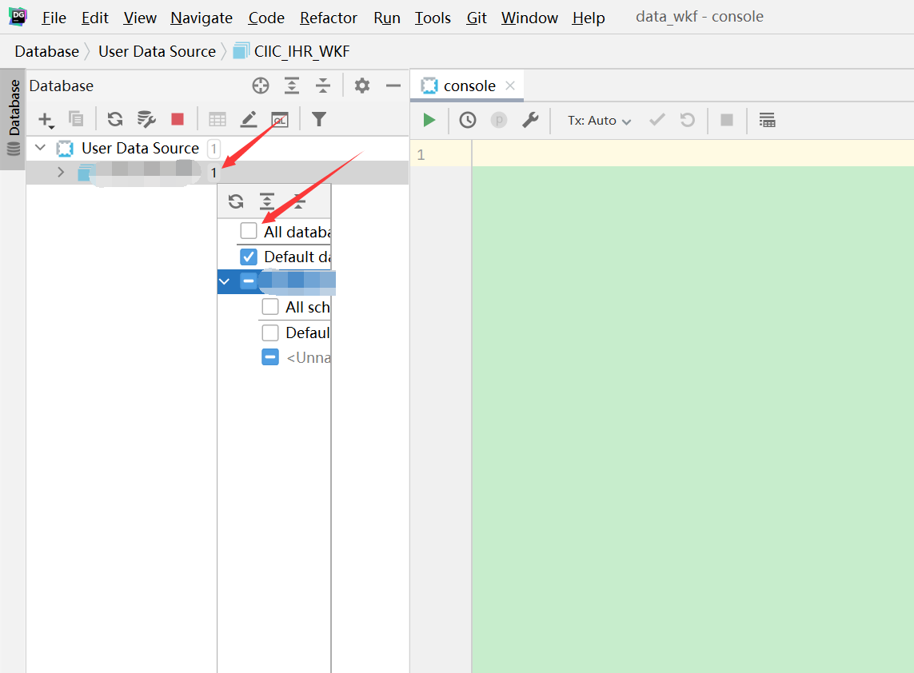Open the Edit menu
914x673 pixels.
(x=95, y=18)
